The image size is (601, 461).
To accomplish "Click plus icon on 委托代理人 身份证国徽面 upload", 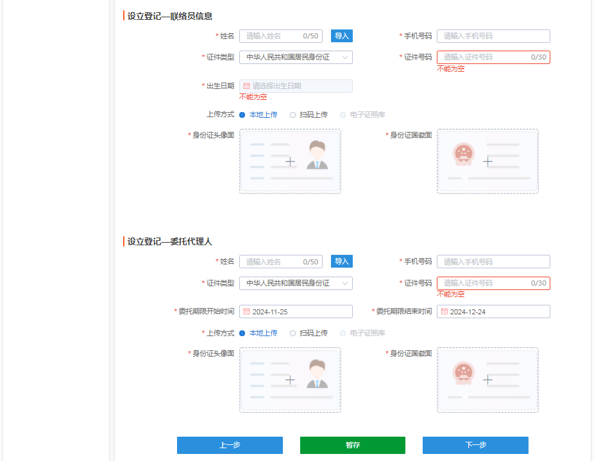I will pyautogui.click(x=487, y=380).
